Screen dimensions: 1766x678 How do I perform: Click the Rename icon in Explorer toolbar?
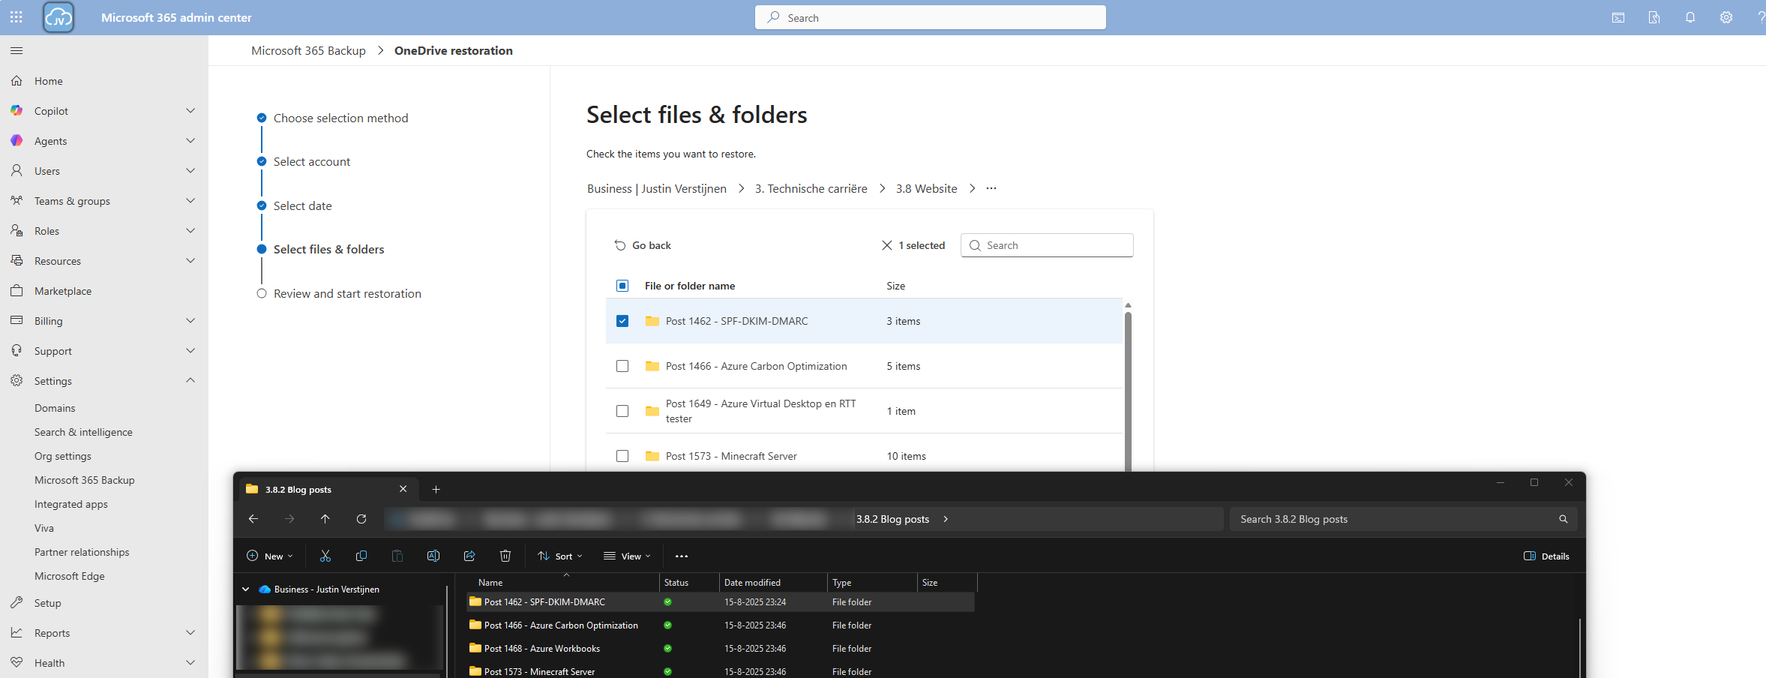pos(433,556)
